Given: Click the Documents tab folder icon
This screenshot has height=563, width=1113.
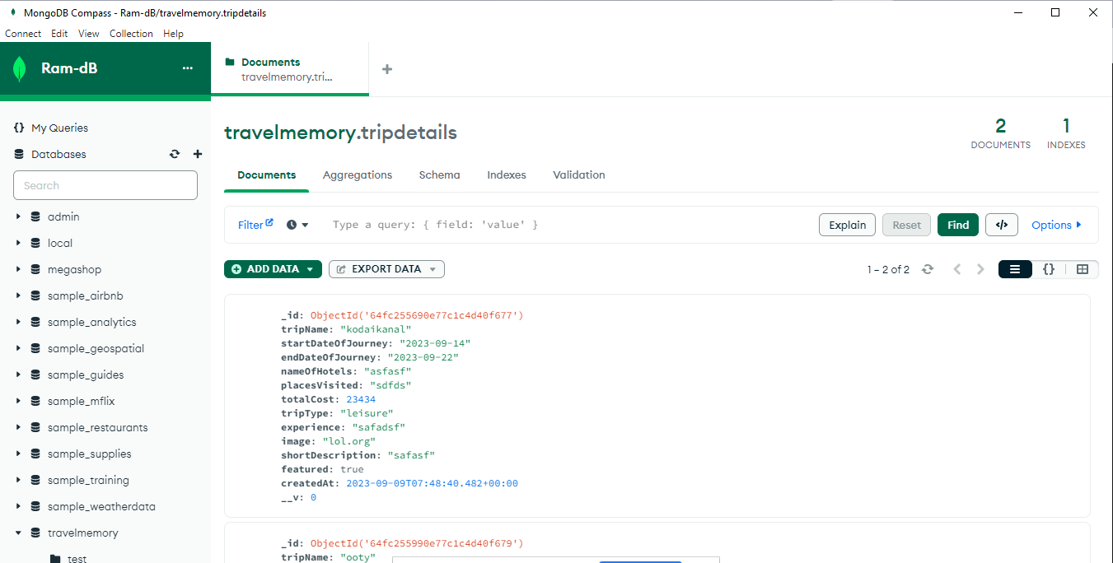Looking at the screenshot, I should [230, 62].
